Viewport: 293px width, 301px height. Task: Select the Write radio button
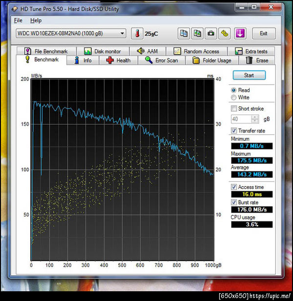tap(234, 97)
